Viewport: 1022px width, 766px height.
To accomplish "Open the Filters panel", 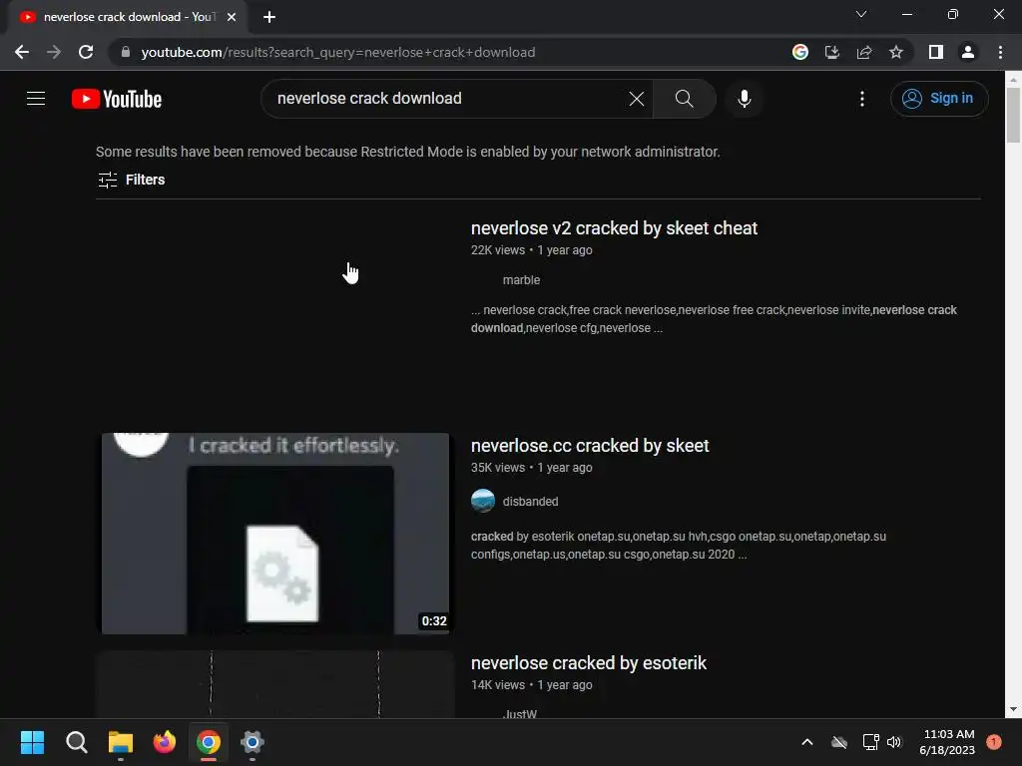I will point(131,180).
